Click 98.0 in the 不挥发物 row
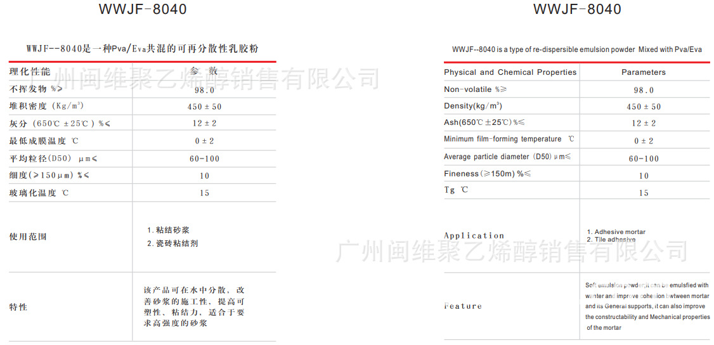The height and width of the screenshot is (345, 714). [204, 89]
